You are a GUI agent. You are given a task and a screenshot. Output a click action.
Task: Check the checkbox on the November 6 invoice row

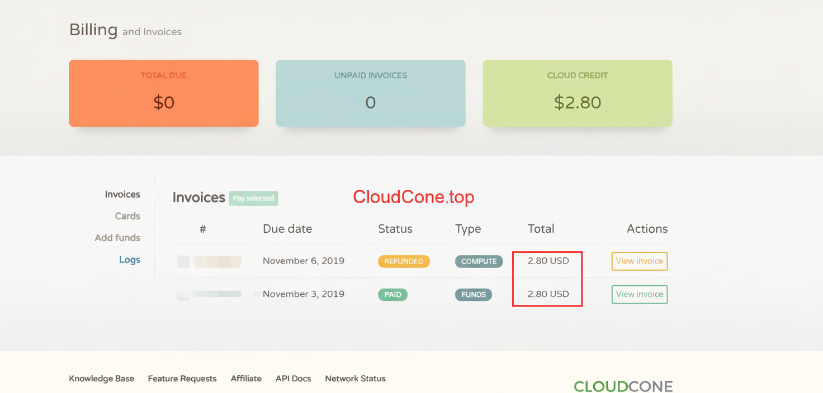(x=183, y=261)
